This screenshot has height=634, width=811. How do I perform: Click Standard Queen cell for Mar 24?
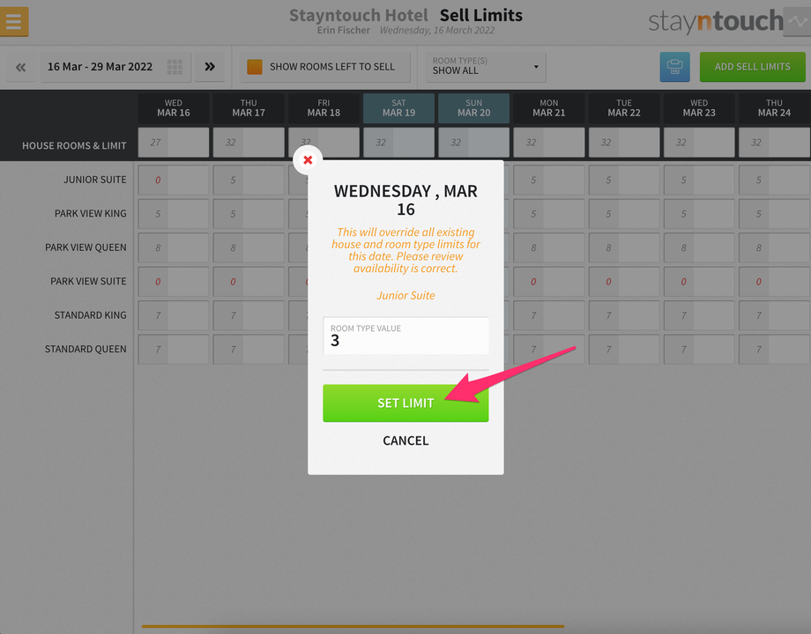(x=774, y=350)
